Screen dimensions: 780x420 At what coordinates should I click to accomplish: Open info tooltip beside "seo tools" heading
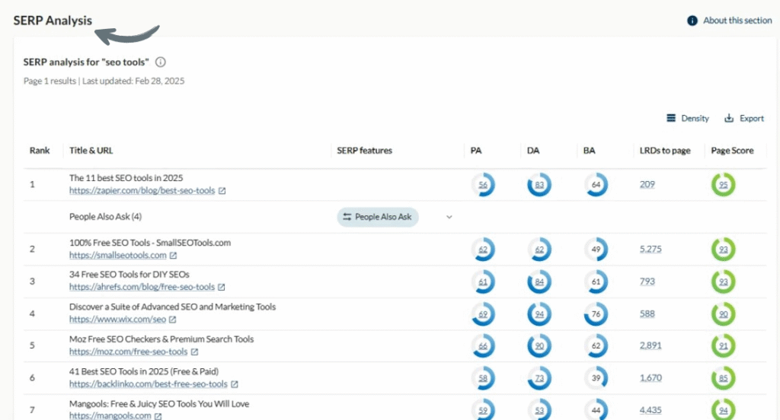(160, 62)
